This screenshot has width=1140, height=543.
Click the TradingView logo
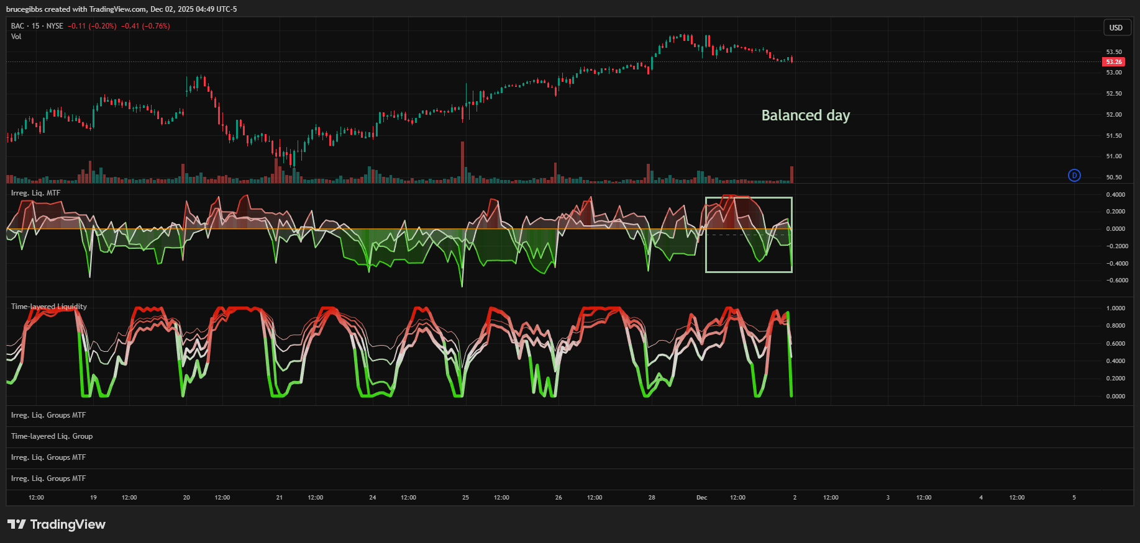tap(57, 524)
